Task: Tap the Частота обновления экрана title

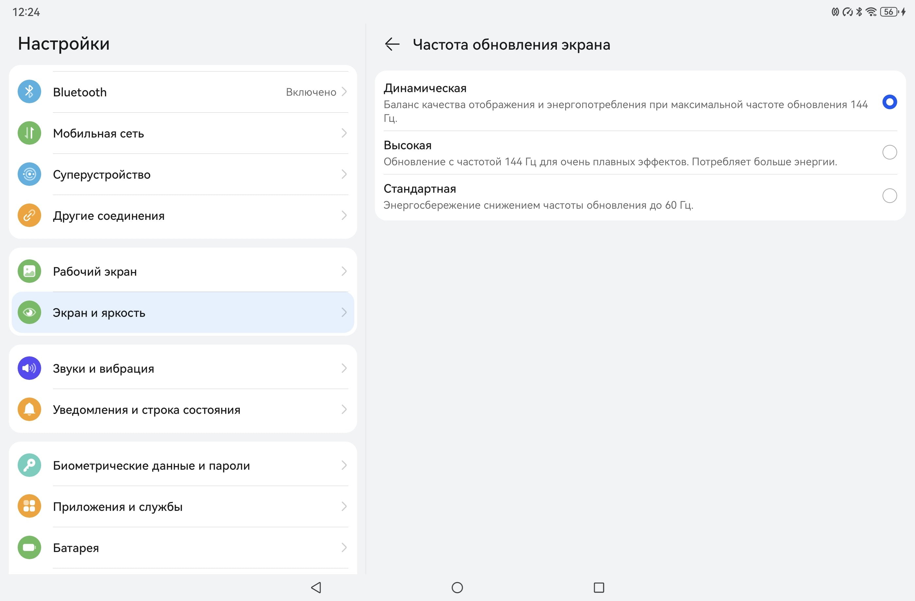Action: pyautogui.click(x=511, y=44)
